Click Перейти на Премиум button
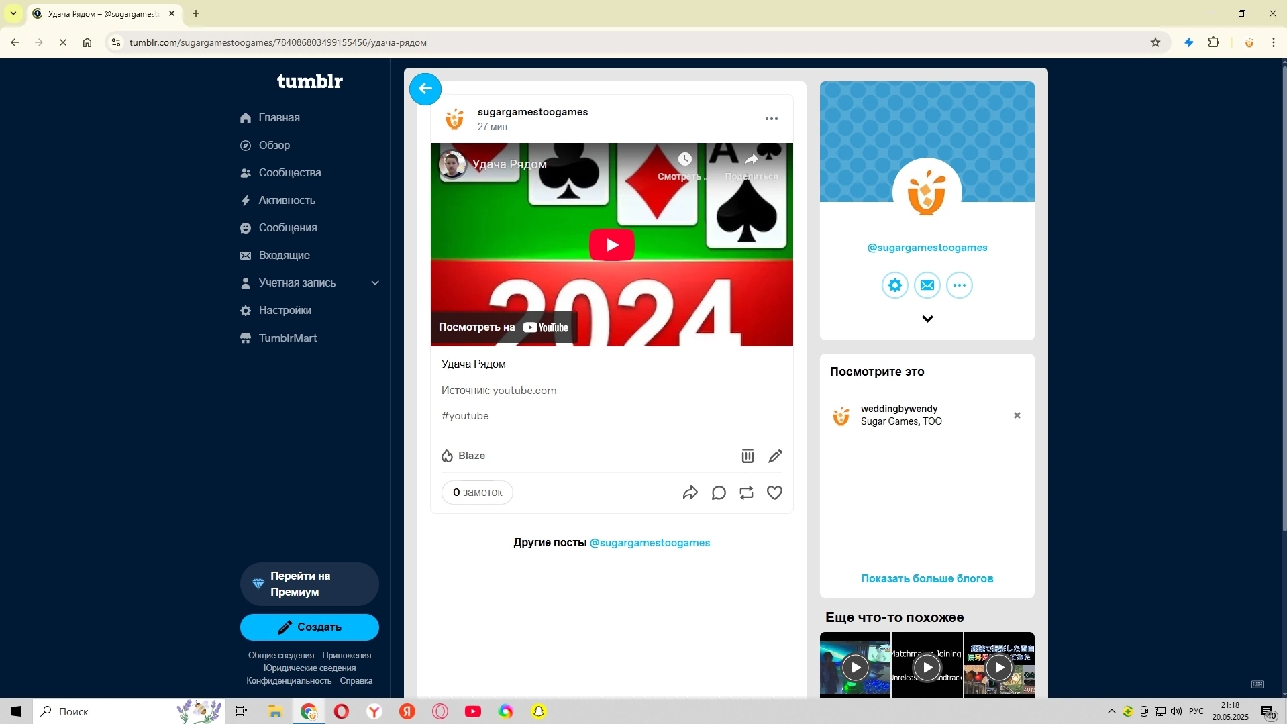The image size is (1287, 724). click(x=309, y=584)
